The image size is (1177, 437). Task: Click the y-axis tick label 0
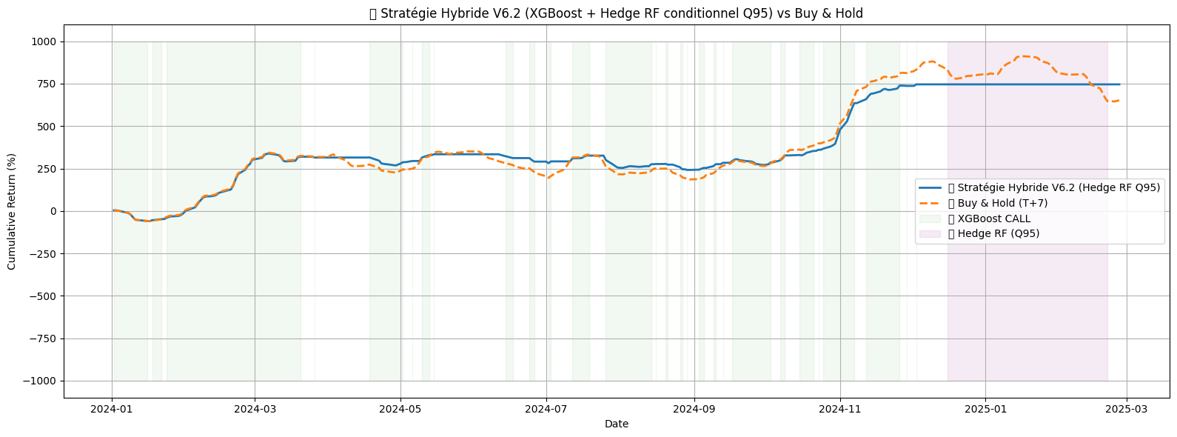53,211
